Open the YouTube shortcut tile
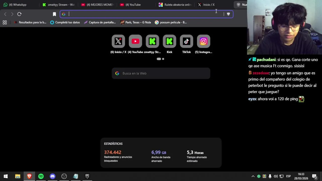 (x=135, y=41)
